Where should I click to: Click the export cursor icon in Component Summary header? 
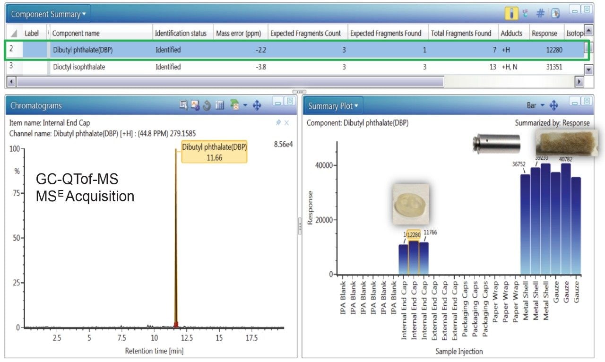pyautogui.click(x=555, y=14)
